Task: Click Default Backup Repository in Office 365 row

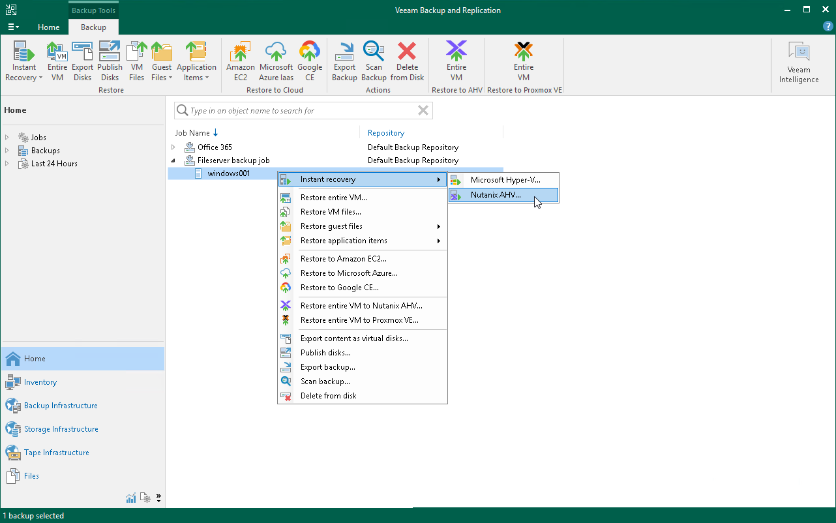Action: (413, 147)
